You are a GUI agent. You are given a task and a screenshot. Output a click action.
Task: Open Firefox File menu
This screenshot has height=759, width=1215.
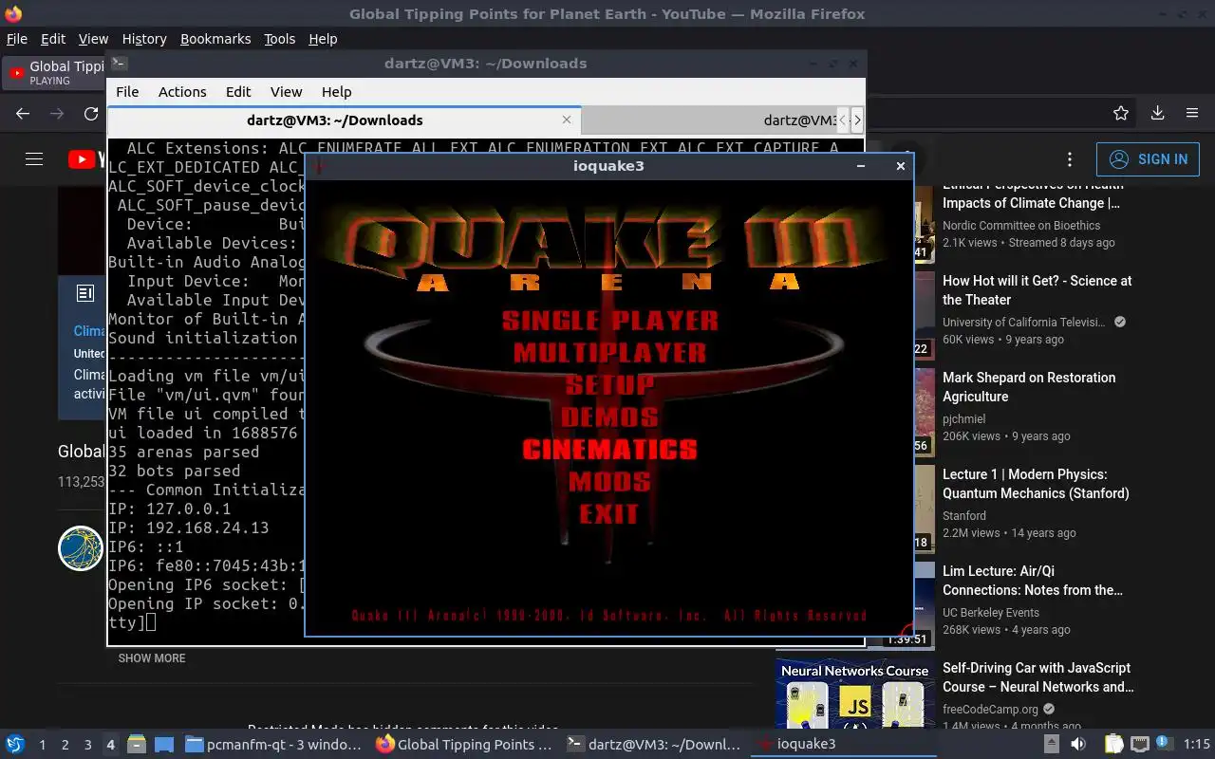(17, 39)
